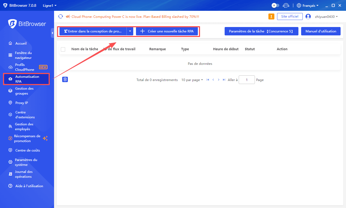This screenshot has height=208, width=346.
Task: Click the batch delete trash icon
Action: (65, 79)
